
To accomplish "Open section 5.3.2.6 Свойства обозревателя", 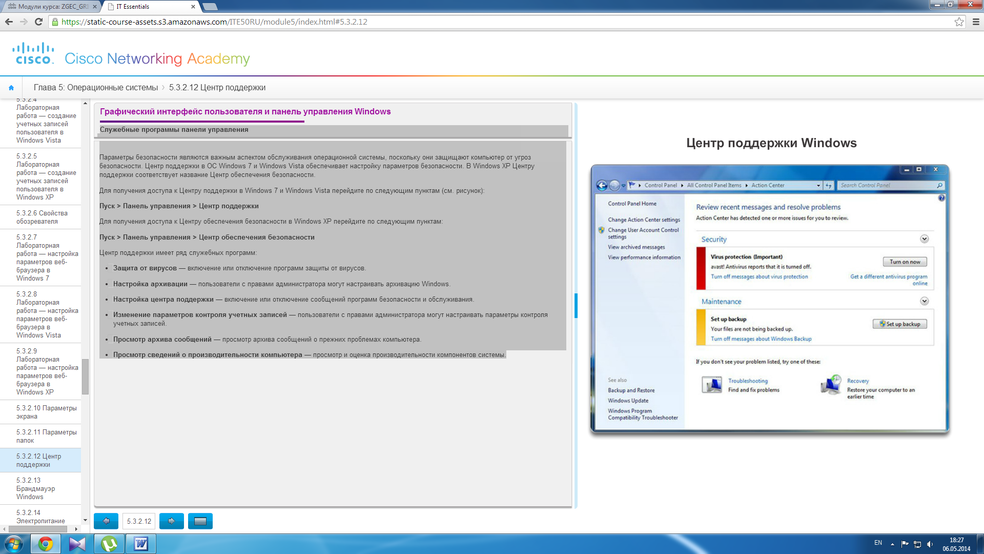I will [x=40, y=217].
